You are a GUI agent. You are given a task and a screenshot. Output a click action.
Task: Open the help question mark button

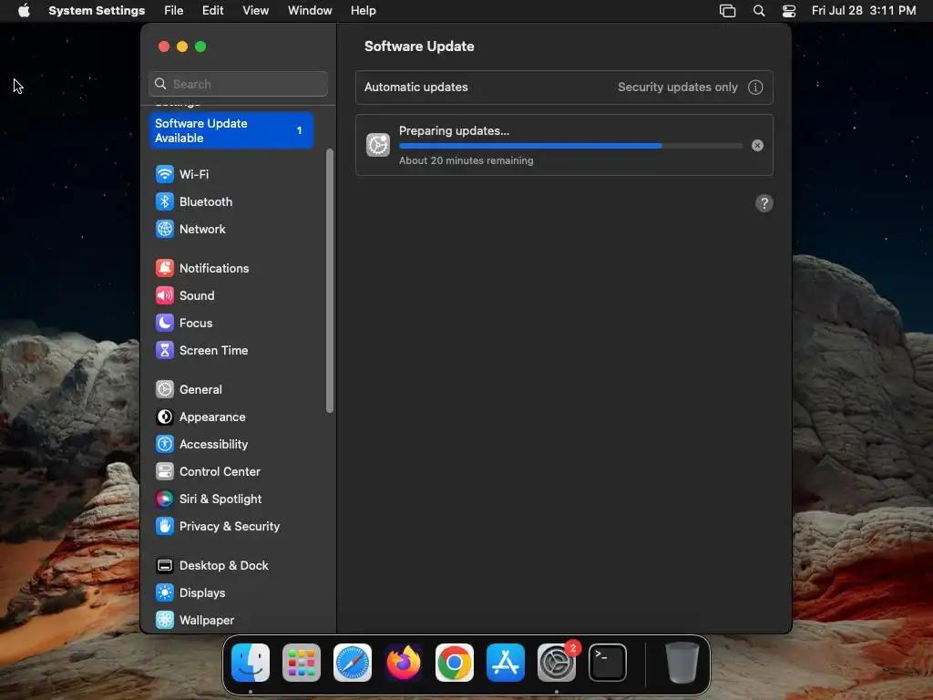point(764,203)
